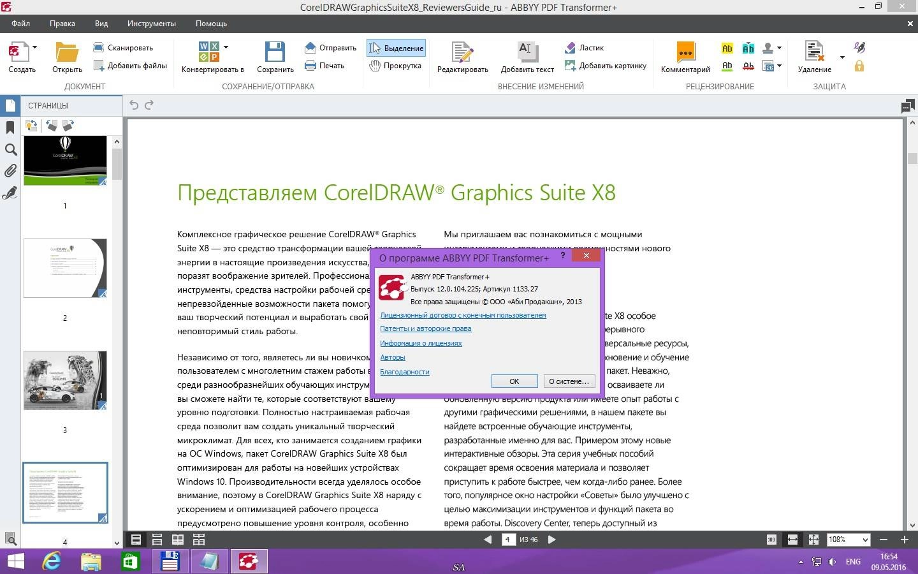Toggle fit whole page view
This screenshot has height=574, width=918.
(813, 540)
